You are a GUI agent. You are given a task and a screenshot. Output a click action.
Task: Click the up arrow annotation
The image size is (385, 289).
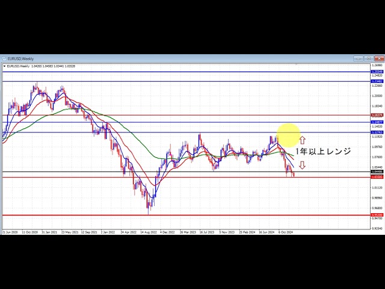[x=302, y=140]
